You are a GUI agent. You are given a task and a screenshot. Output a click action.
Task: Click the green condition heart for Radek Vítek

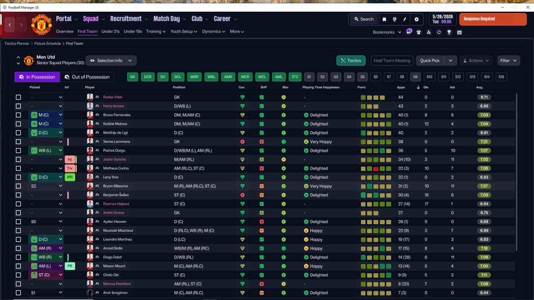point(242,97)
